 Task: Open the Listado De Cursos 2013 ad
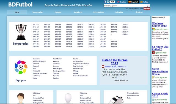tap(114, 62)
